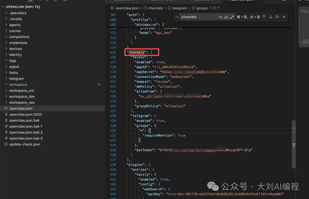Go to next match in find widget
The image size is (309, 199).
click(270, 17)
